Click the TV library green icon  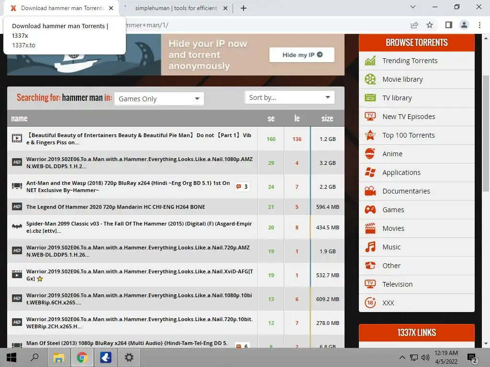(x=370, y=97)
